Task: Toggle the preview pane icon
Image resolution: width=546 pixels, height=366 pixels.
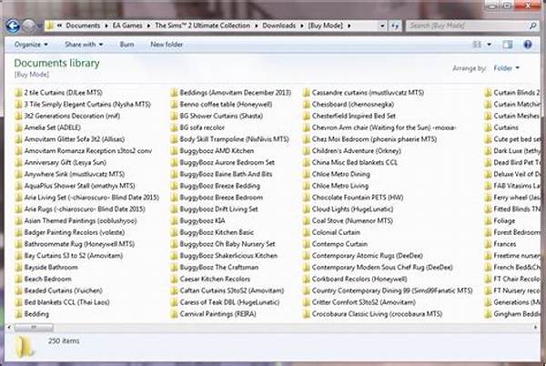Action: (508, 45)
